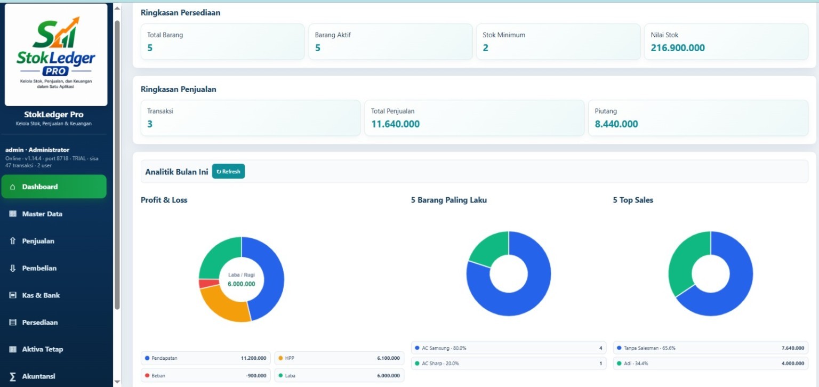Click the Nilai Stok value 216.900.000
Image resolution: width=819 pixels, height=387 pixels.
(678, 48)
